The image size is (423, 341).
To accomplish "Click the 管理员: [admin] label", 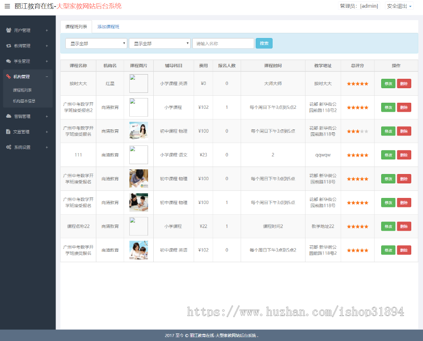I will pos(359,6).
